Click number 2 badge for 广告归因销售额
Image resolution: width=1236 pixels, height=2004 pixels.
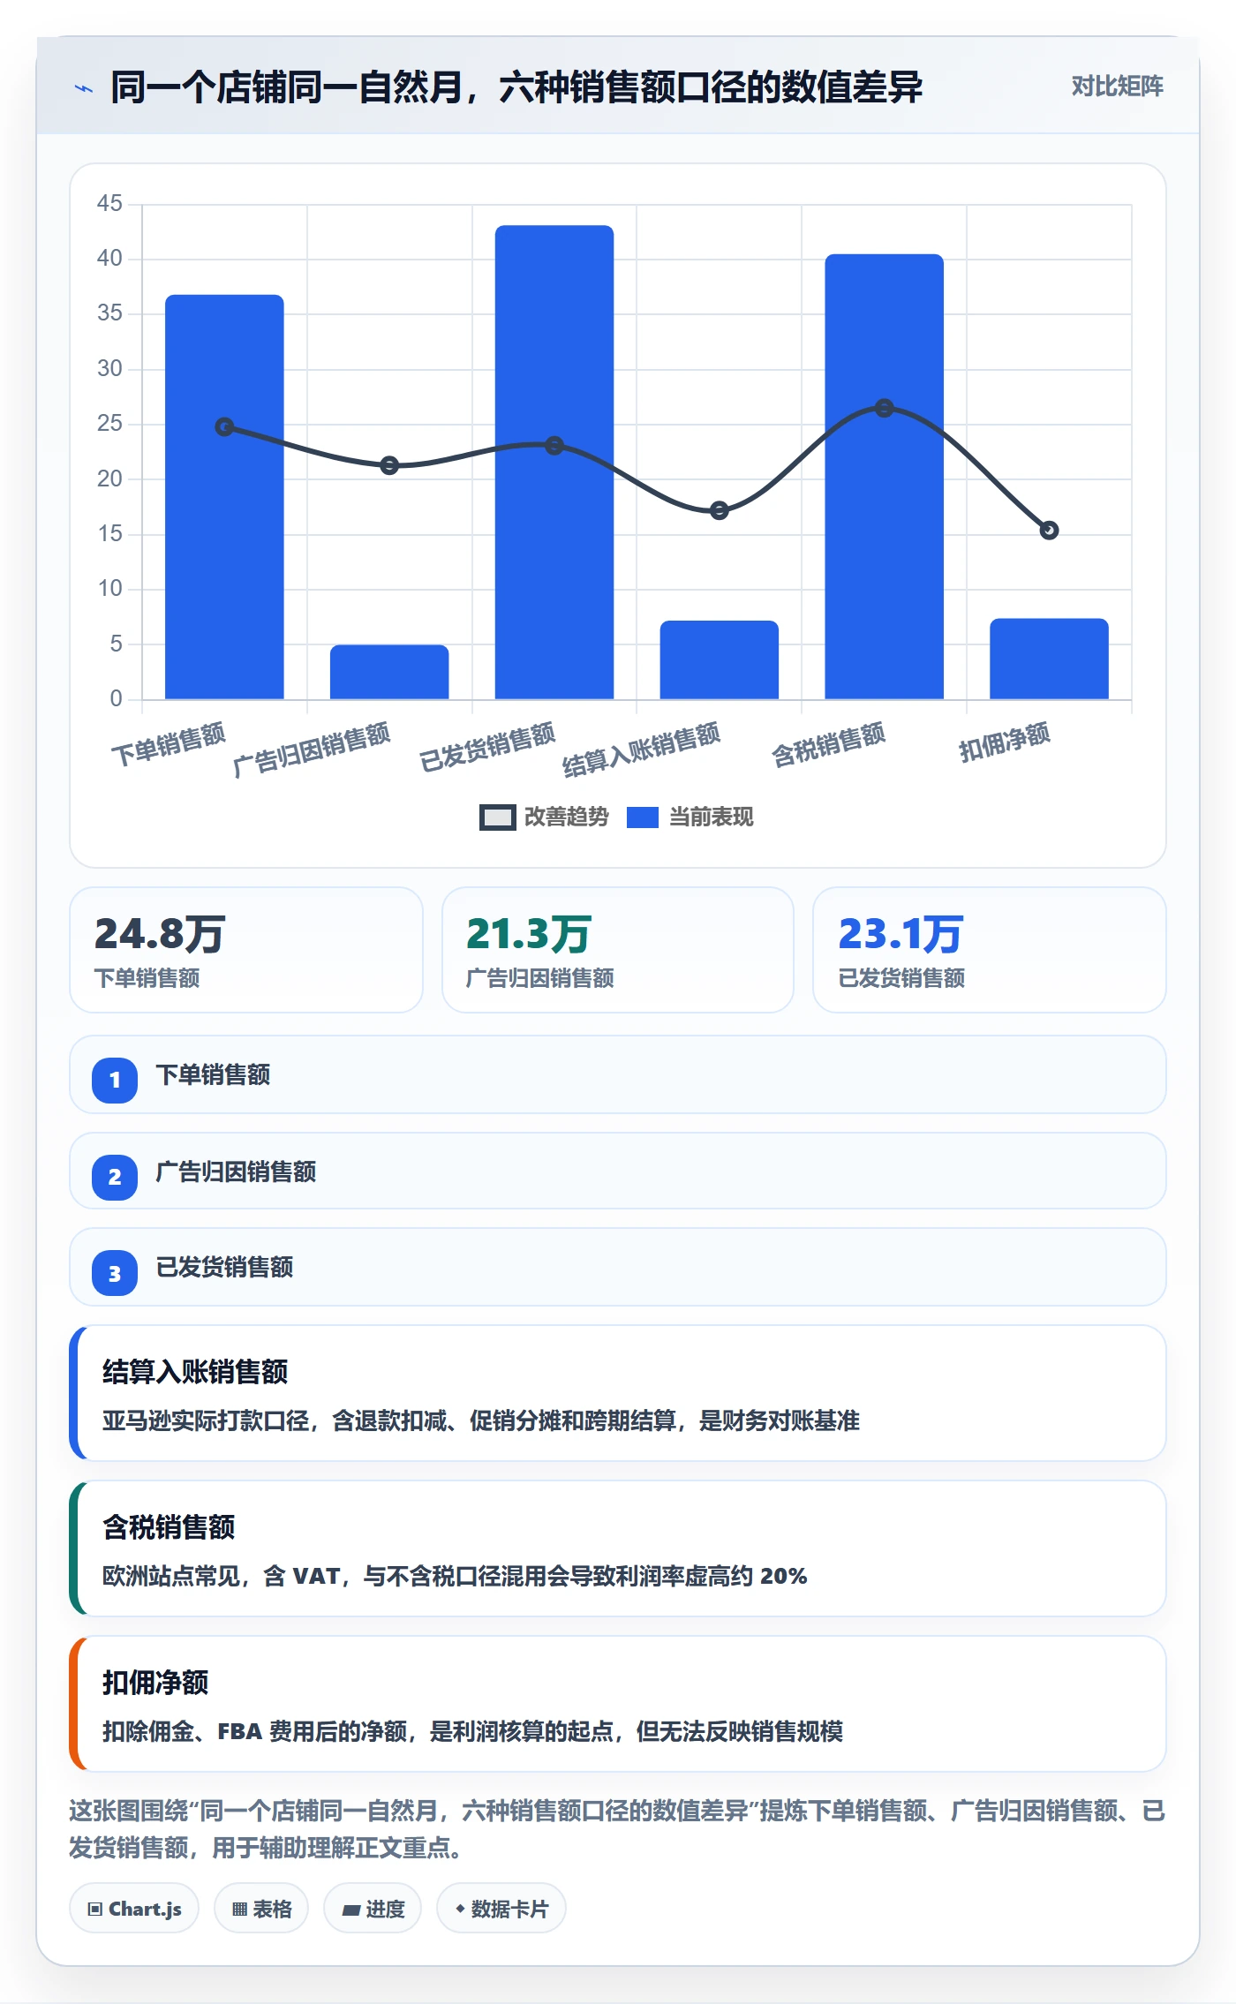[115, 1177]
